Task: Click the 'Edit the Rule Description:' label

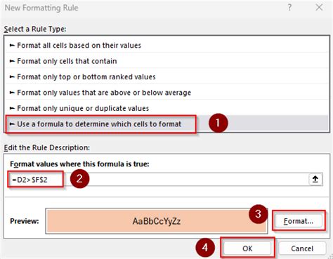Action: tap(47, 147)
